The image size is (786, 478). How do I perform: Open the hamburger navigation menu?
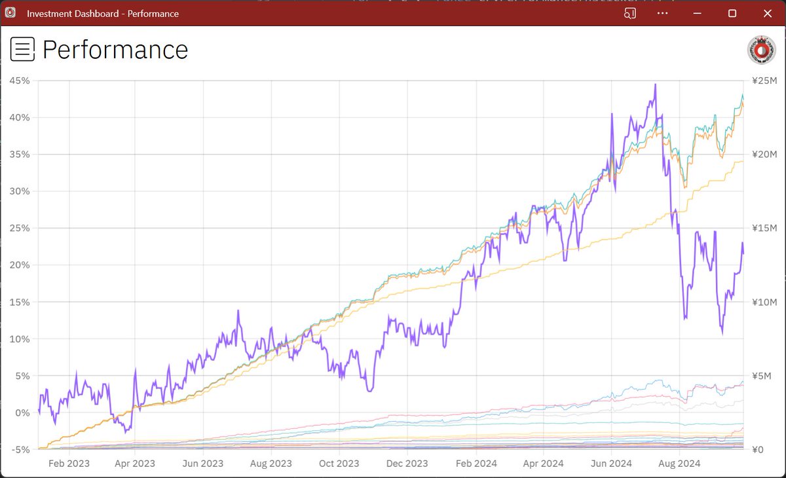click(x=22, y=49)
